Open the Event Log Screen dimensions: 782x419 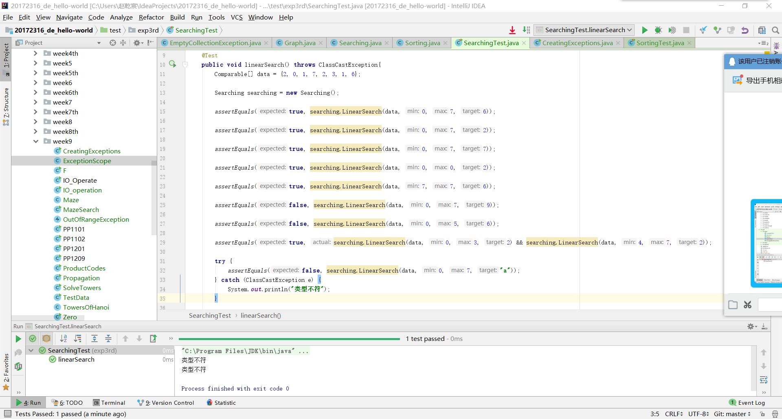click(747, 403)
